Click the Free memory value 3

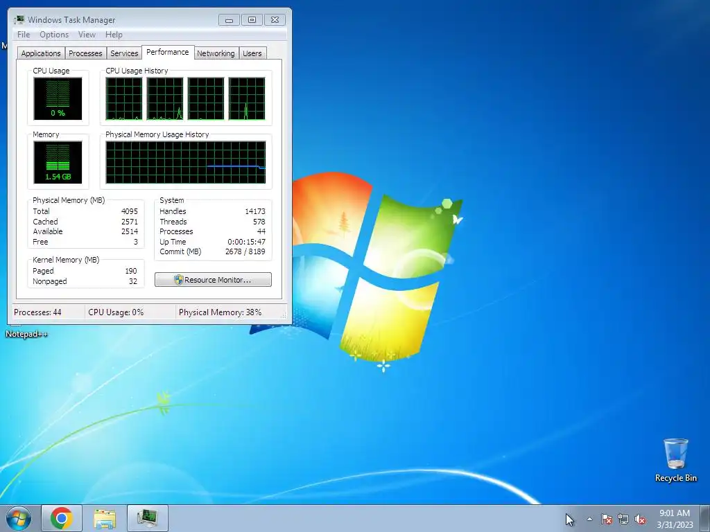[135, 242]
